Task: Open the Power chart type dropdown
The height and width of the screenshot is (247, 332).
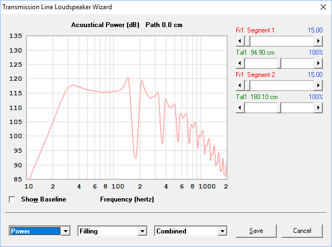Action: (x=39, y=231)
